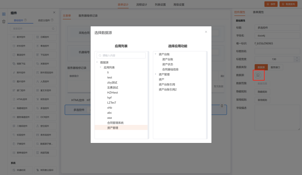Click the 数据源 picker icon button
The image size is (302, 175).
258,75
